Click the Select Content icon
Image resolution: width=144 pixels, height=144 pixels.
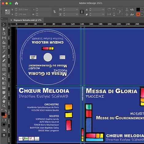[127, 14]
